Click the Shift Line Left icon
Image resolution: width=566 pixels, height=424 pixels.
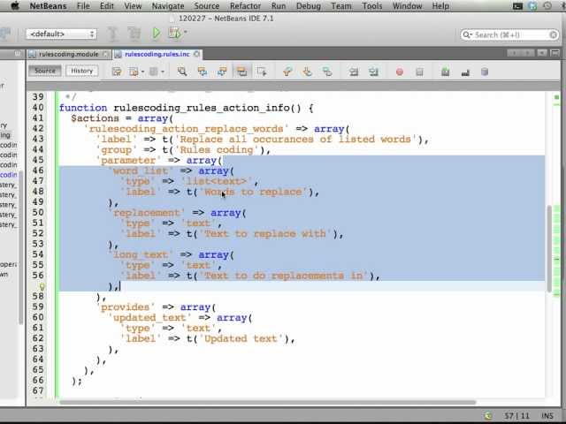(x=352, y=72)
